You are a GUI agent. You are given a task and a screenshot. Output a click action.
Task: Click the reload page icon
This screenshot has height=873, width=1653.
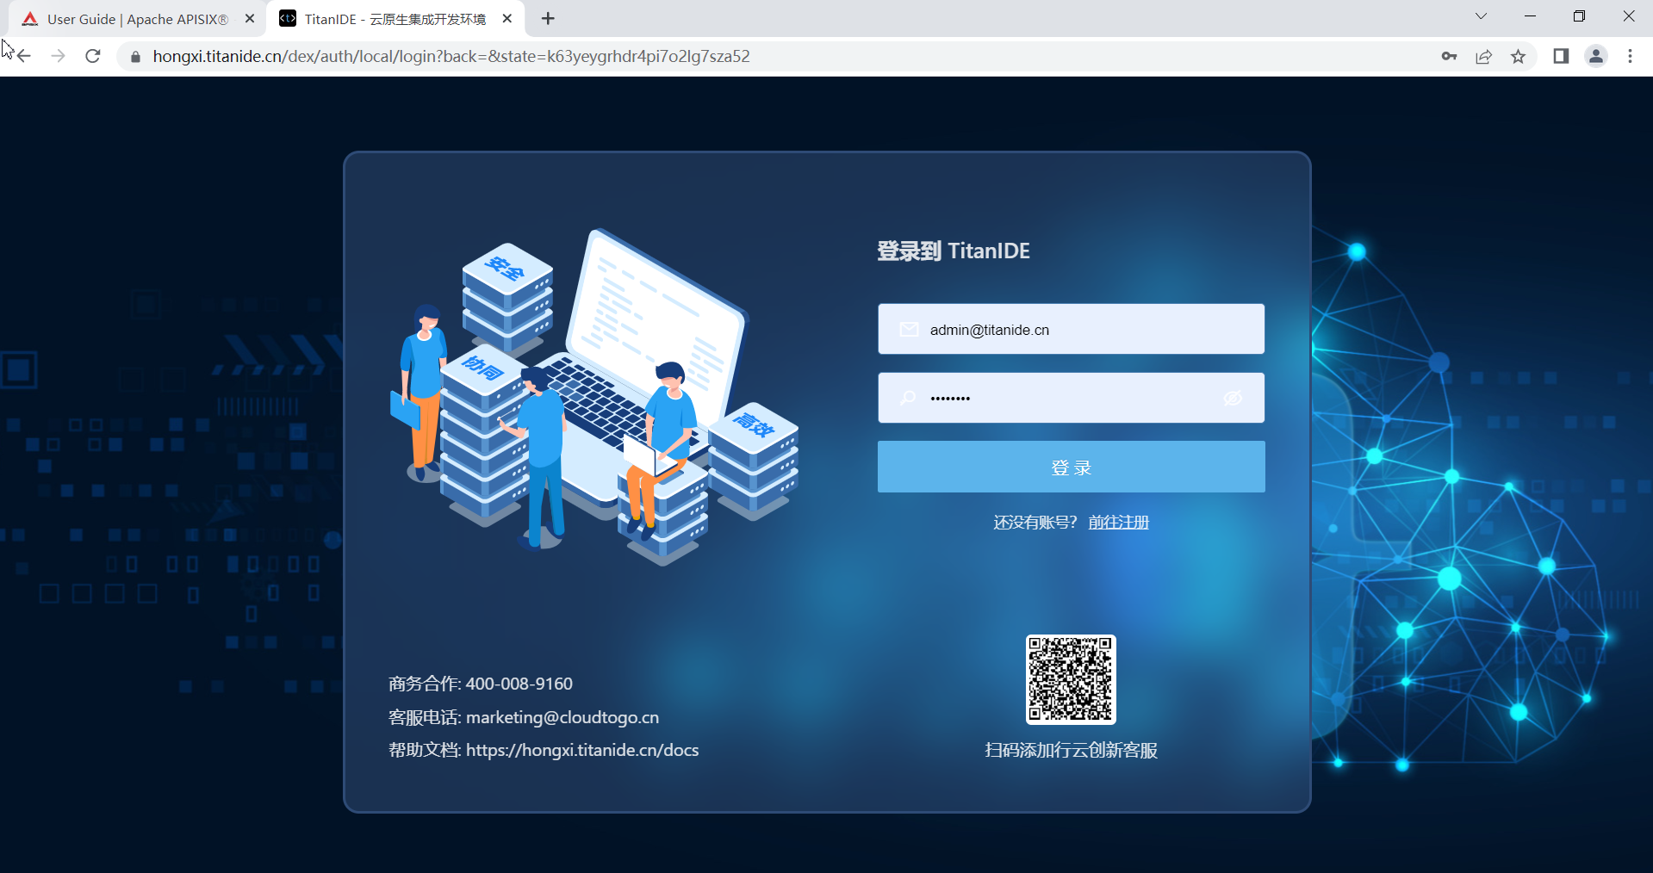click(92, 56)
